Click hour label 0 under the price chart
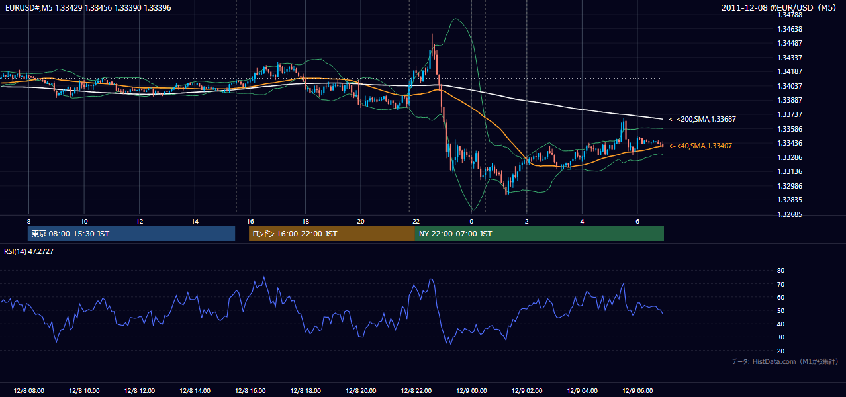 click(471, 221)
